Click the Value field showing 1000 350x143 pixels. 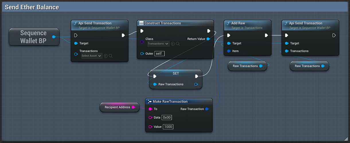click(168, 127)
